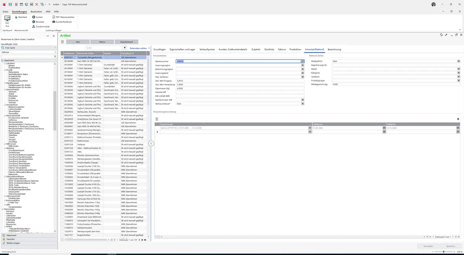Screen dimensions: 464x255
Task: Click the Suche field above the article list
Action: tap(104, 48)
